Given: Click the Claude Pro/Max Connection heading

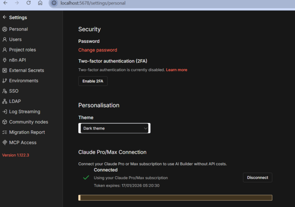Looking at the screenshot, I should point(112,152).
